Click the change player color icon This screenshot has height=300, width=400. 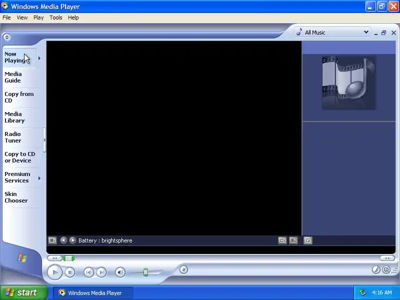click(x=376, y=270)
